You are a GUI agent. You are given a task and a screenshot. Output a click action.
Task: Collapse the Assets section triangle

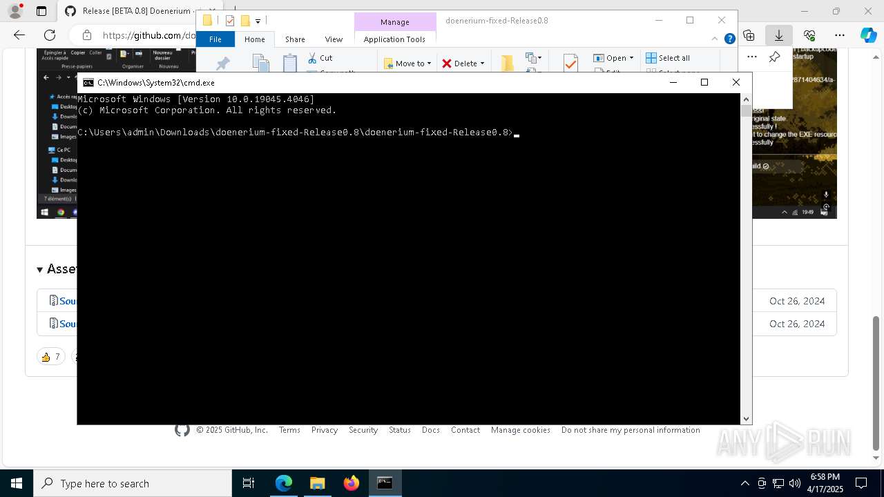40,269
